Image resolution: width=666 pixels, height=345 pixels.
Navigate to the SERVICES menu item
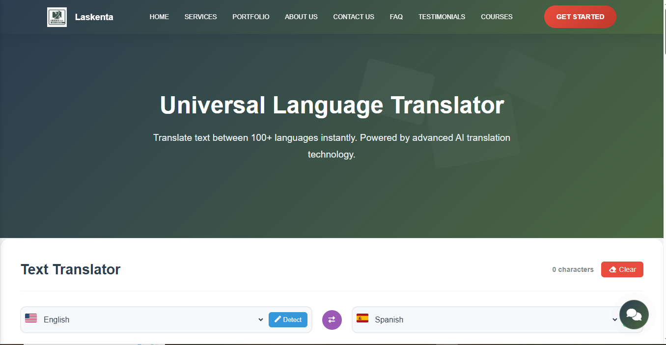click(x=200, y=16)
